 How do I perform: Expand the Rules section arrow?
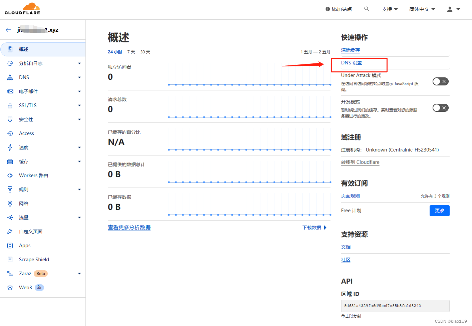click(x=79, y=190)
